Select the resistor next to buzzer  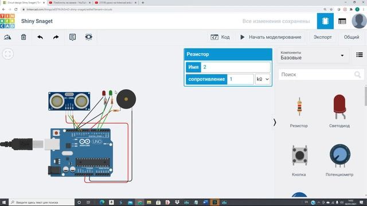pyautogui.click(x=116, y=110)
